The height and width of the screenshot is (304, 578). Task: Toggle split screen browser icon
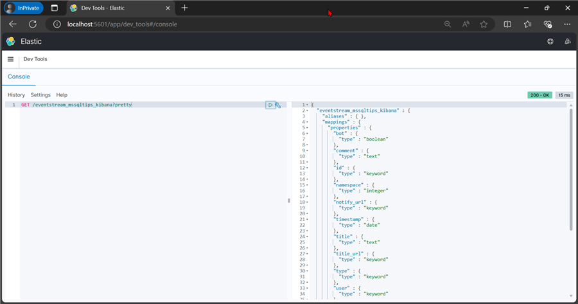click(x=507, y=24)
